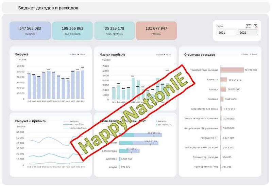Image resolution: width=272 pixels, height=186 pixels.
Task: Click the Годы slicer header label
Action: [220, 26]
